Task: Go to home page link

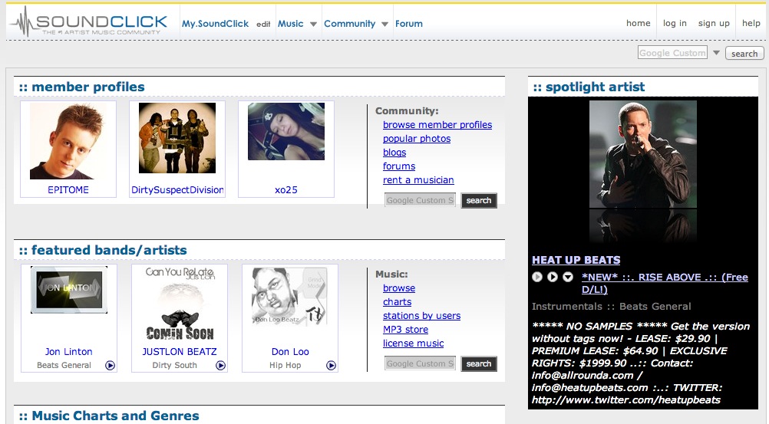Action: pyautogui.click(x=638, y=23)
